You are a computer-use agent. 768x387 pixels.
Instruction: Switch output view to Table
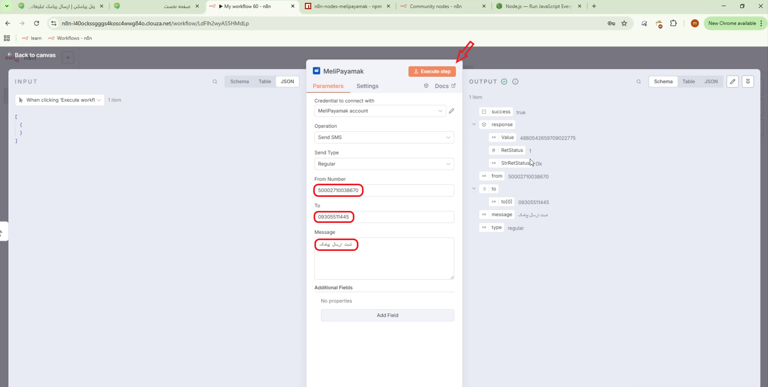(x=688, y=82)
